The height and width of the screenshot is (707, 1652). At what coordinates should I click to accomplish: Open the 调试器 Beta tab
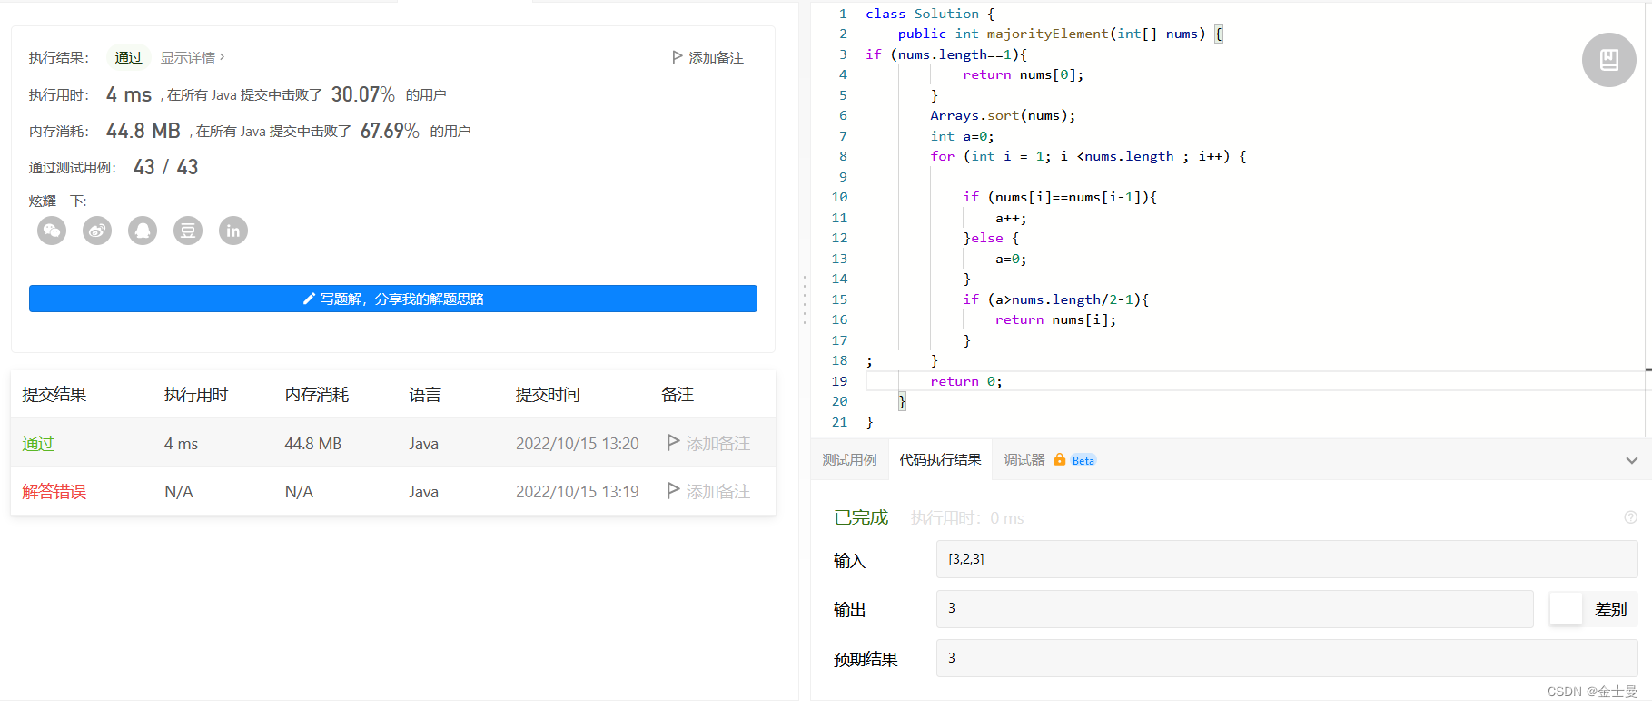click(x=1049, y=460)
